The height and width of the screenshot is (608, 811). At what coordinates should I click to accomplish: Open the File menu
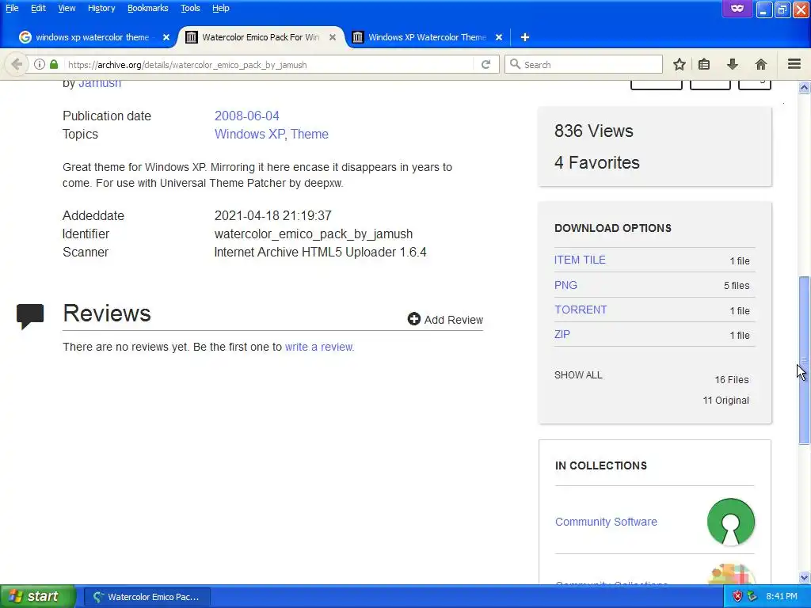[12, 8]
